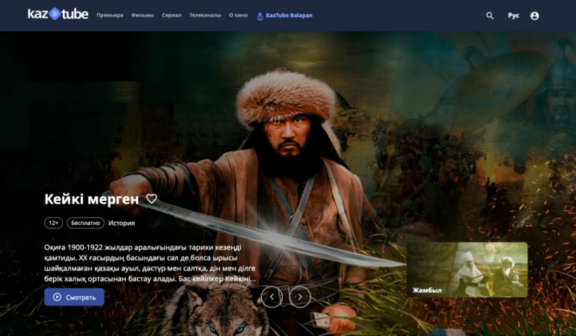This screenshot has width=576, height=336.
Task: Open the KazTube Balapan kids section
Action: 285,16
